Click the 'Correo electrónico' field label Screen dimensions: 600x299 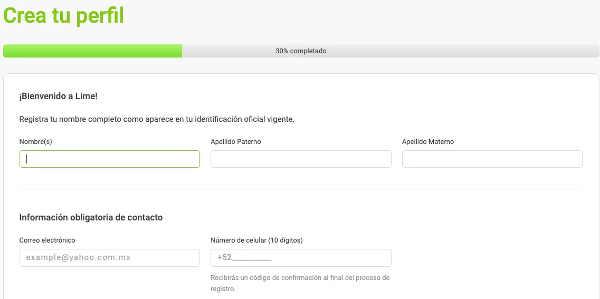[x=47, y=240]
